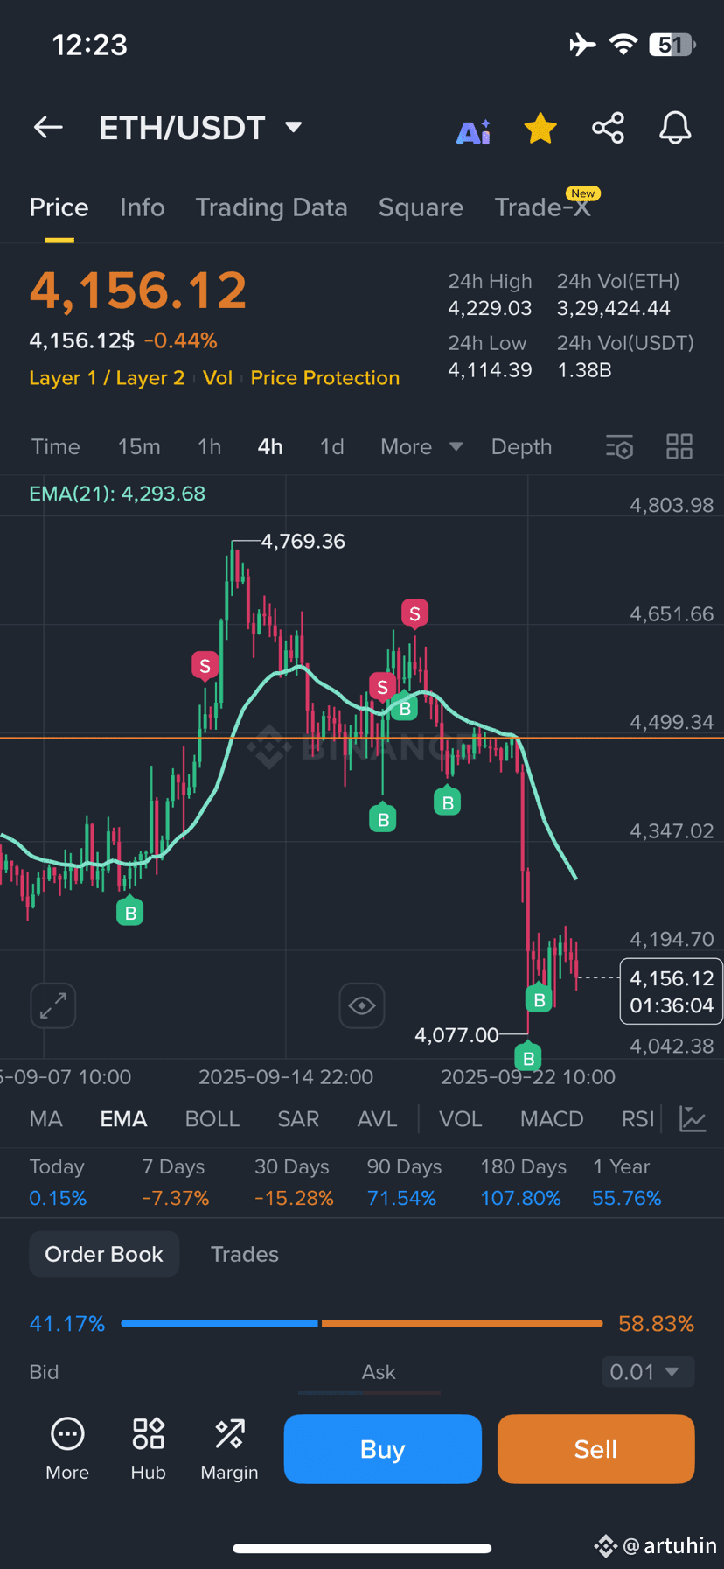The image size is (724, 1569).
Task: Toggle the MA indicator
Action: (x=45, y=1119)
